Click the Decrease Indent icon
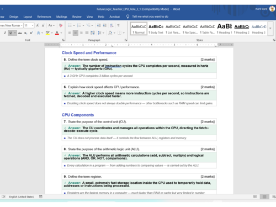The image size is (276, 207). [99, 25]
